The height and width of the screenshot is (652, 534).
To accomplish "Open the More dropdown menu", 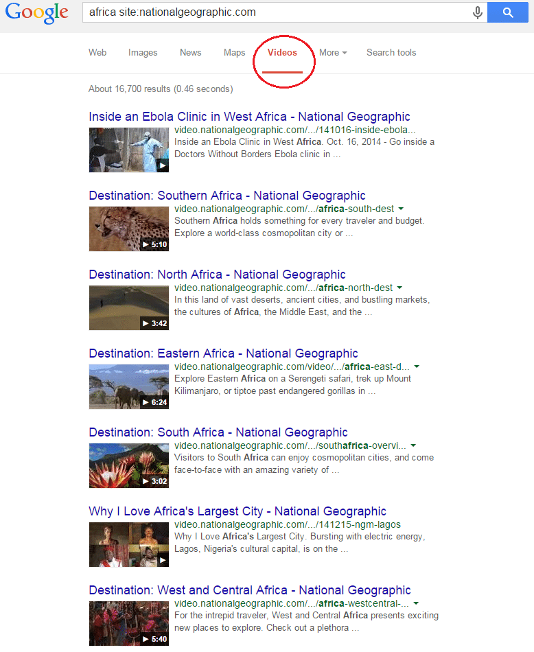I will click(333, 53).
